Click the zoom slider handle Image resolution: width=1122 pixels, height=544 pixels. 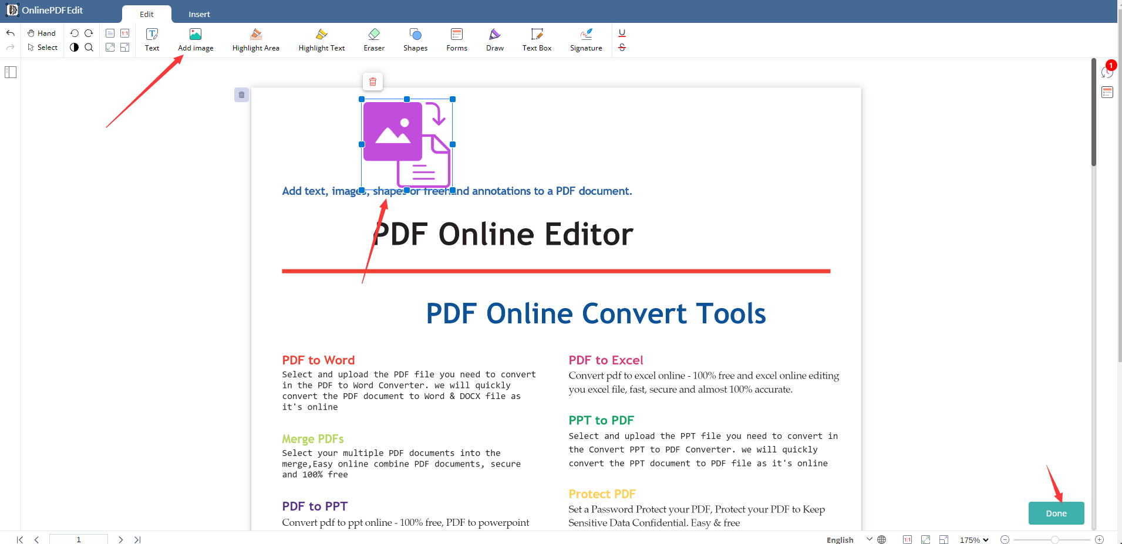pos(1054,540)
